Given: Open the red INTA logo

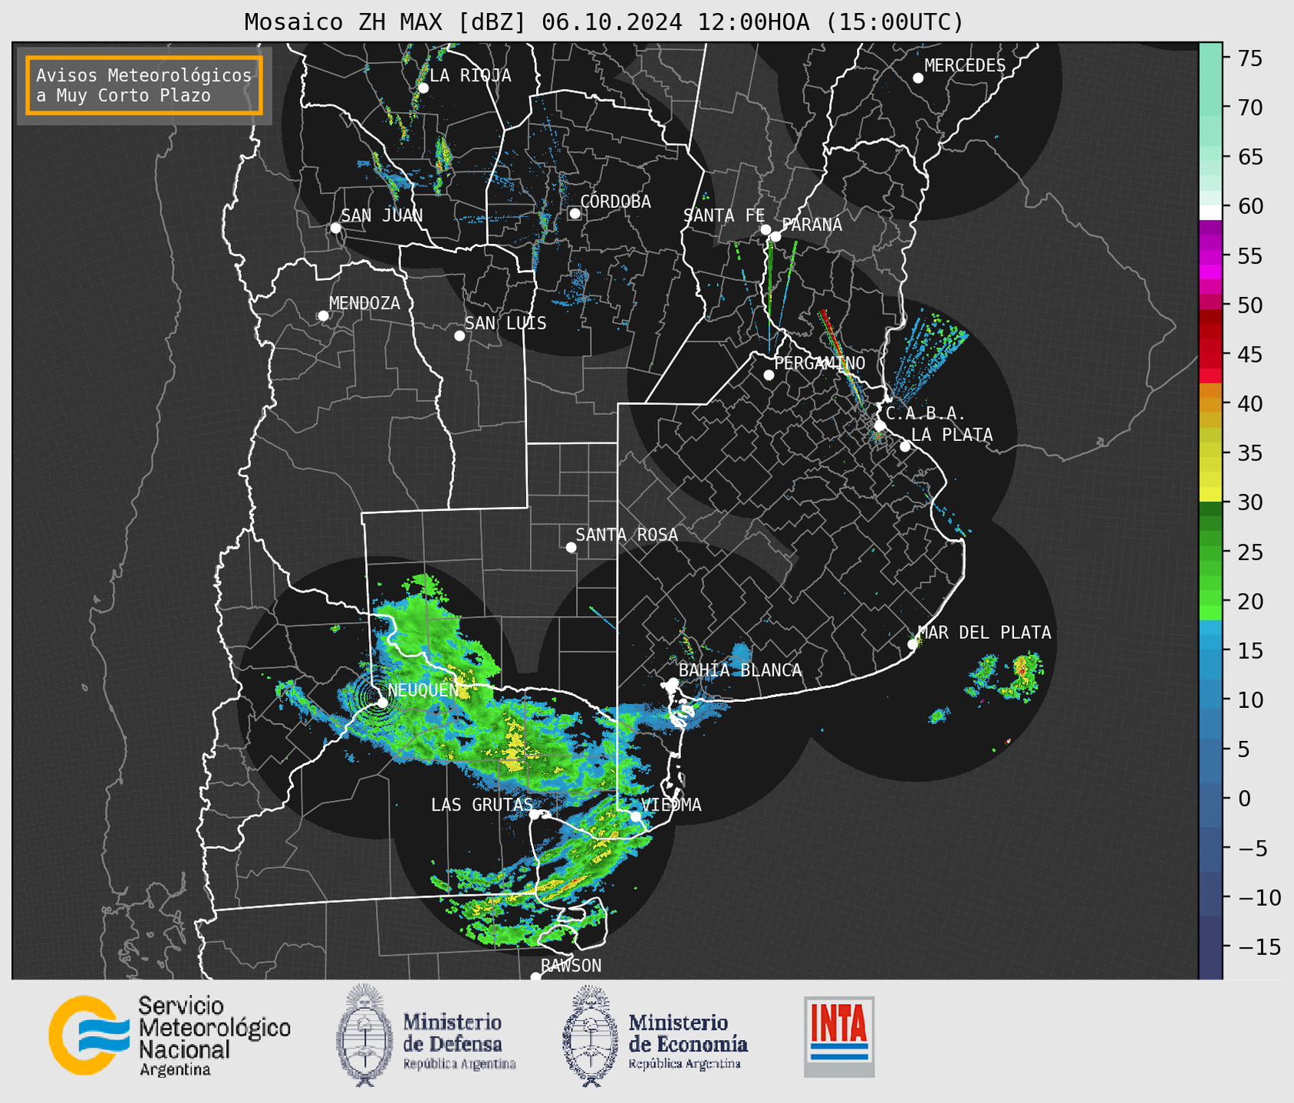Looking at the screenshot, I should point(839,1036).
